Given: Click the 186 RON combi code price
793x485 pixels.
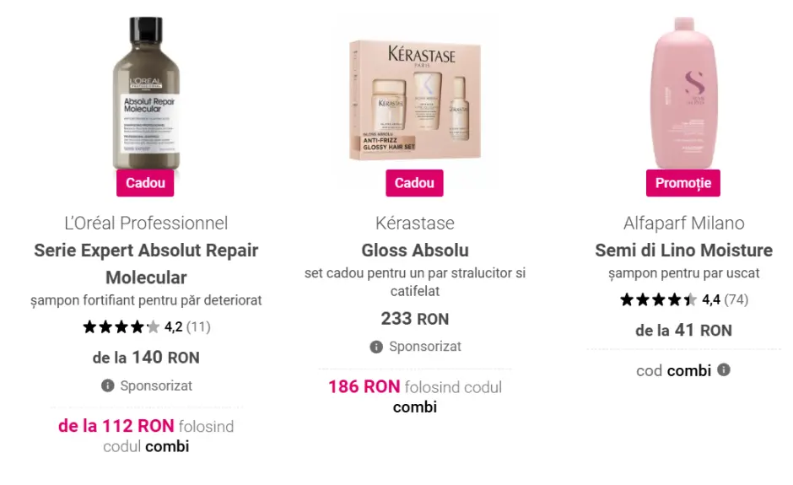Looking at the screenshot, I should tap(364, 387).
